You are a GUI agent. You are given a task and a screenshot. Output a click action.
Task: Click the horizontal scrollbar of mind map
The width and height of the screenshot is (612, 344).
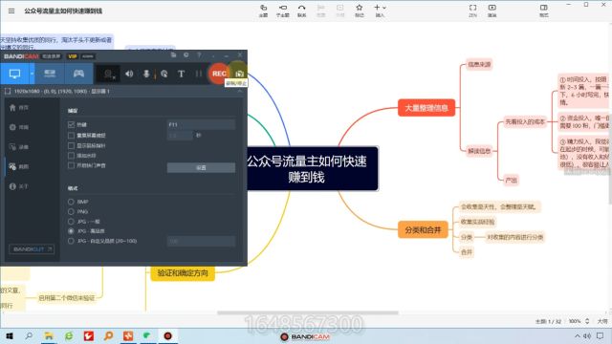pos(308,312)
